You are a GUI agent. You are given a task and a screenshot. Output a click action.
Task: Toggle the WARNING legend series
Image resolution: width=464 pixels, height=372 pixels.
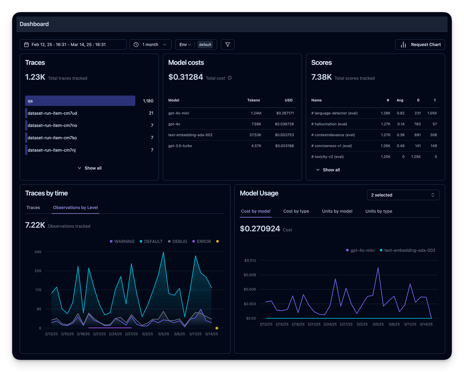tap(122, 242)
